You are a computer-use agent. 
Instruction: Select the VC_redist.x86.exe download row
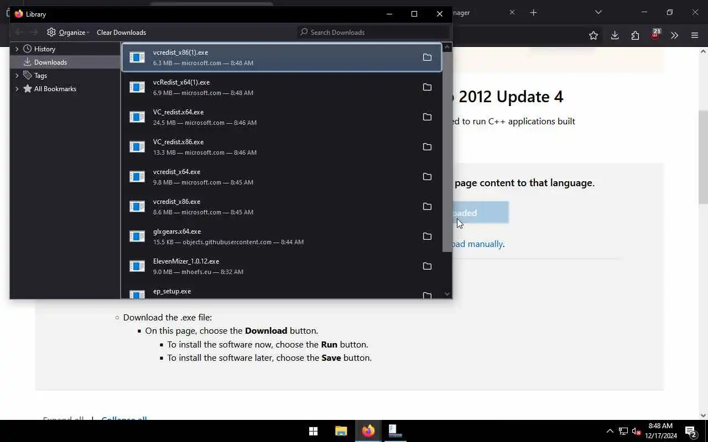point(282,147)
